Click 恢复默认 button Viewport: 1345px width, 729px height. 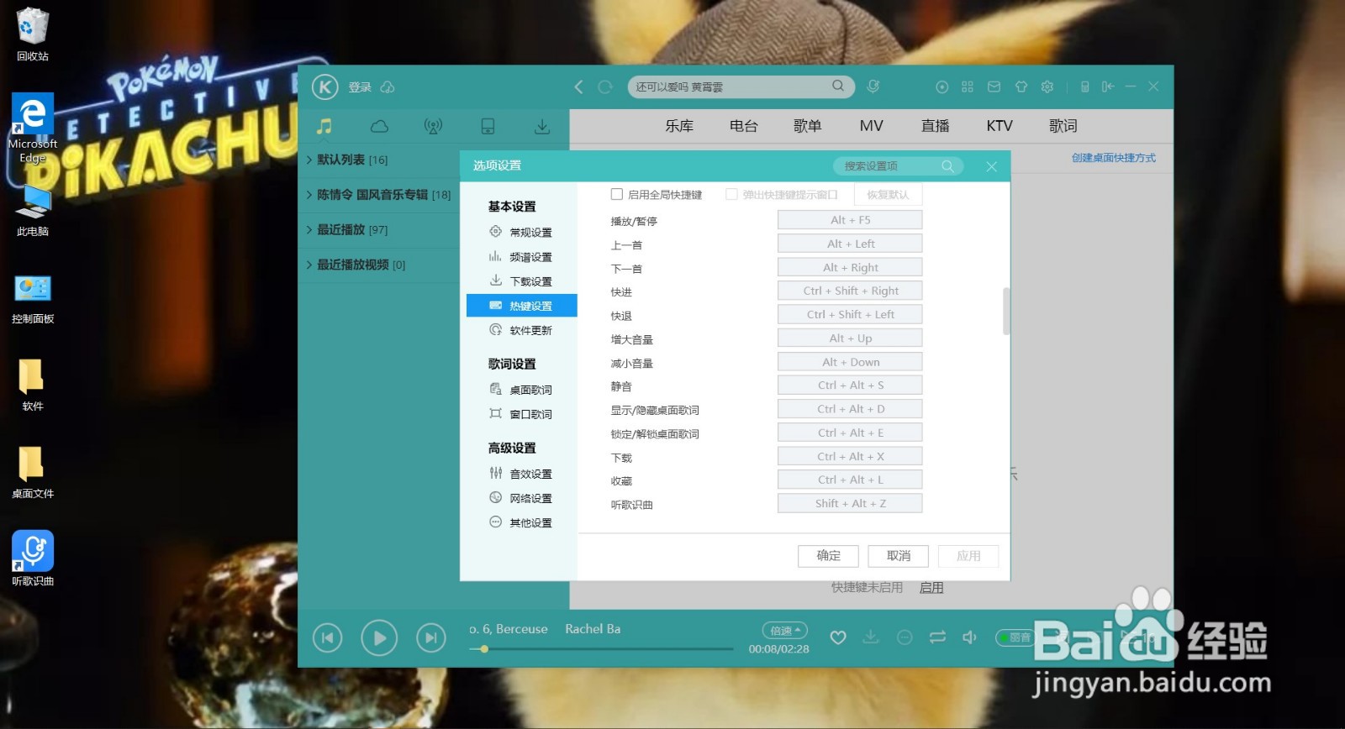tap(888, 194)
